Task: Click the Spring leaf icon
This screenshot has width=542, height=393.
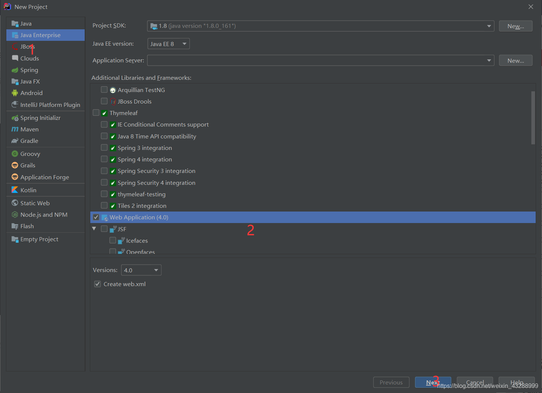Action: click(15, 70)
